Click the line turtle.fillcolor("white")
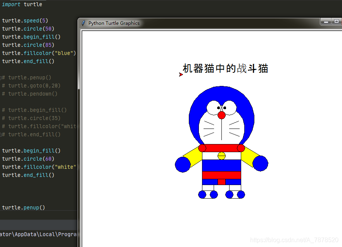 39,167
